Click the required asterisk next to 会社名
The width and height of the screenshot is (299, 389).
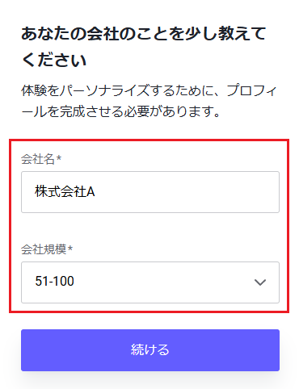(59, 157)
